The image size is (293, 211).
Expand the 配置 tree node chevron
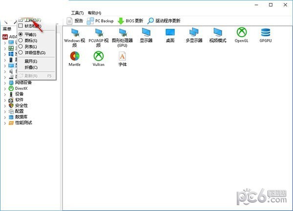[5, 111]
